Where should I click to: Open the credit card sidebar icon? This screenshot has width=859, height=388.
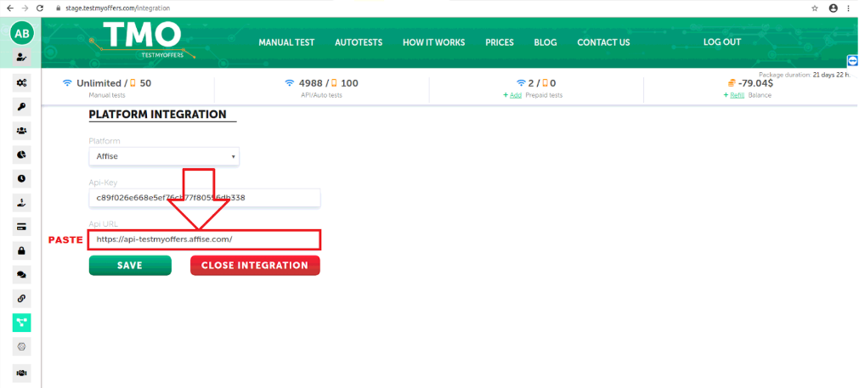pos(22,227)
